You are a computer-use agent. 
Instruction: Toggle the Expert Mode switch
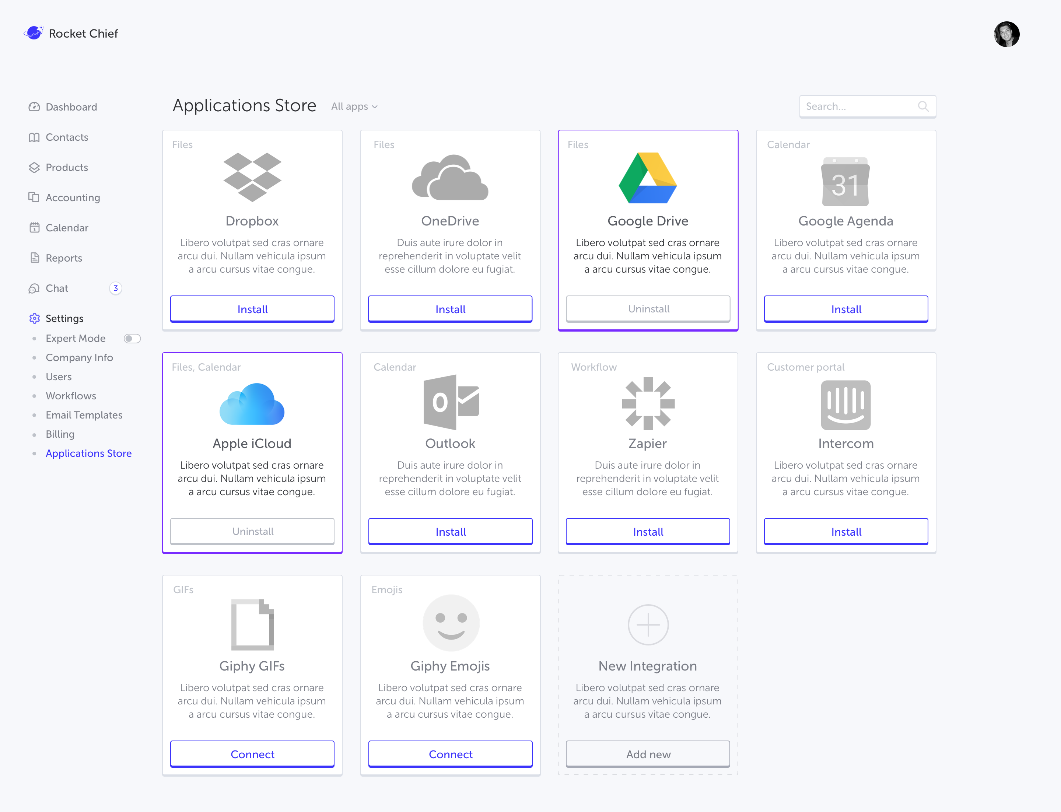tap(132, 338)
